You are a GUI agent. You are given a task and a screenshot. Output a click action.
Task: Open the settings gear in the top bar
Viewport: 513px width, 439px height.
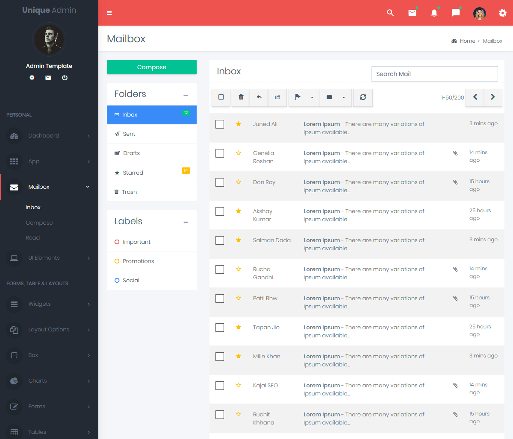[502, 13]
